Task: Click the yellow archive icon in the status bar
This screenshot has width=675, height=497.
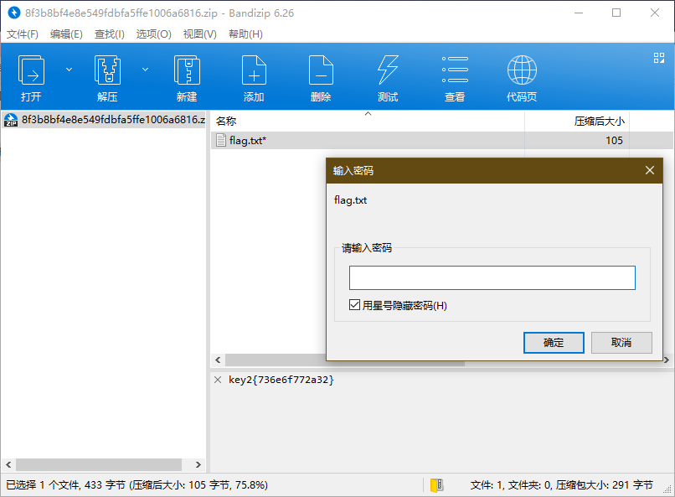Action: pyautogui.click(x=437, y=485)
